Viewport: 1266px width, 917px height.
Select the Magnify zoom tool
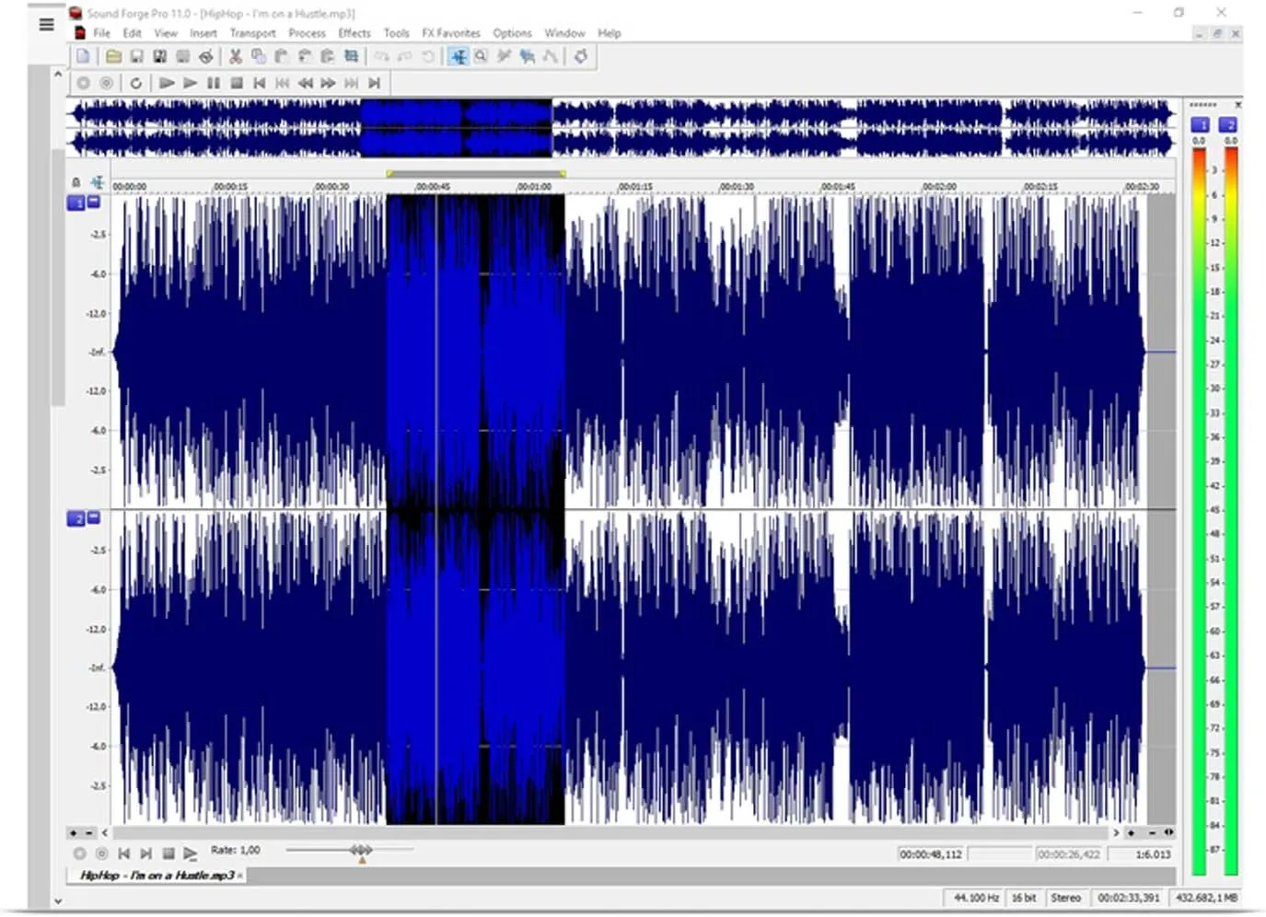point(481,56)
